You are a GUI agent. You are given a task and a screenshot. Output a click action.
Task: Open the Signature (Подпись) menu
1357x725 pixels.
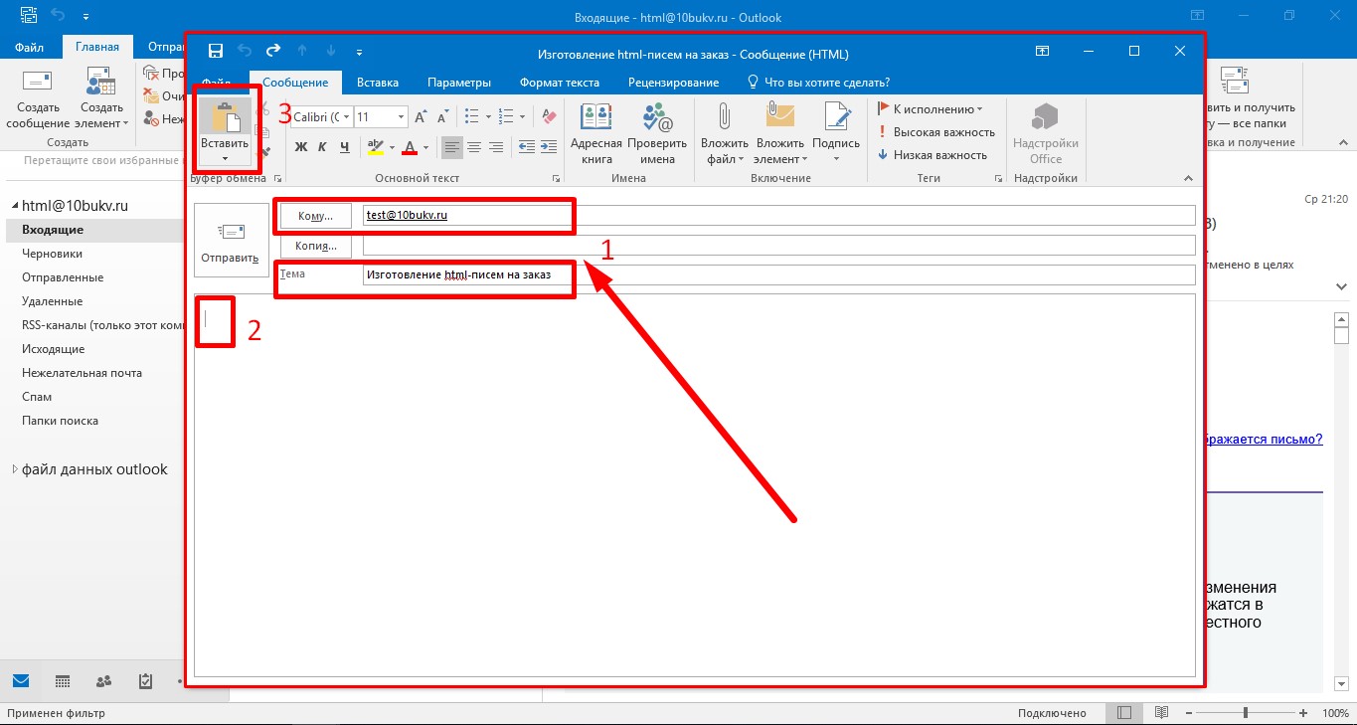836,134
